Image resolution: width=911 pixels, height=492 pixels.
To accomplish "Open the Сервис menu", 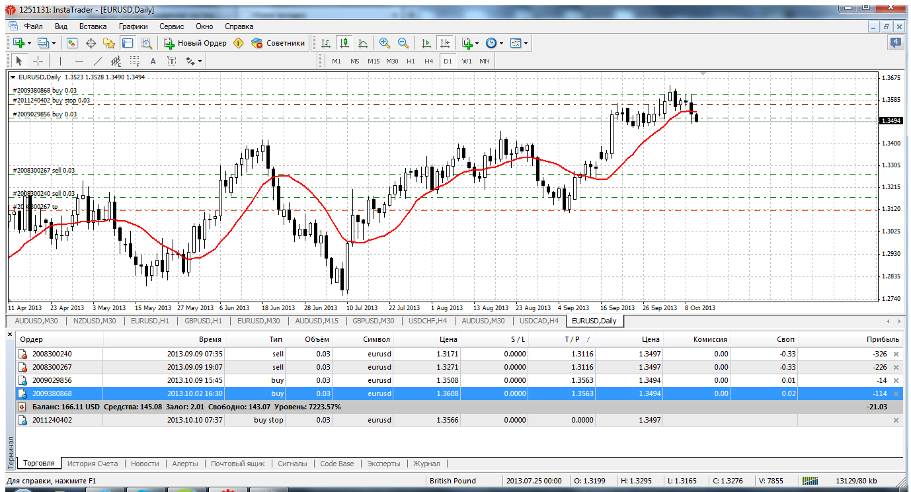I will click(x=171, y=26).
